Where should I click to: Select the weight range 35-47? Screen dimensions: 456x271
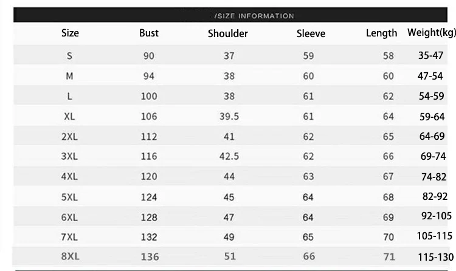point(432,56)
